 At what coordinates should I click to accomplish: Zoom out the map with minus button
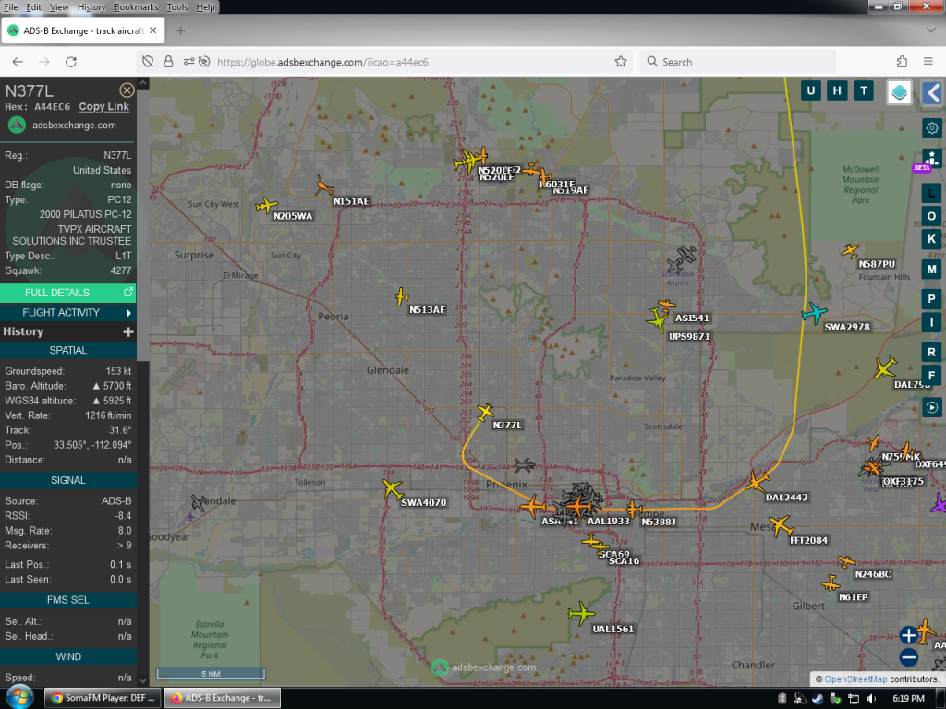(909, 657)
